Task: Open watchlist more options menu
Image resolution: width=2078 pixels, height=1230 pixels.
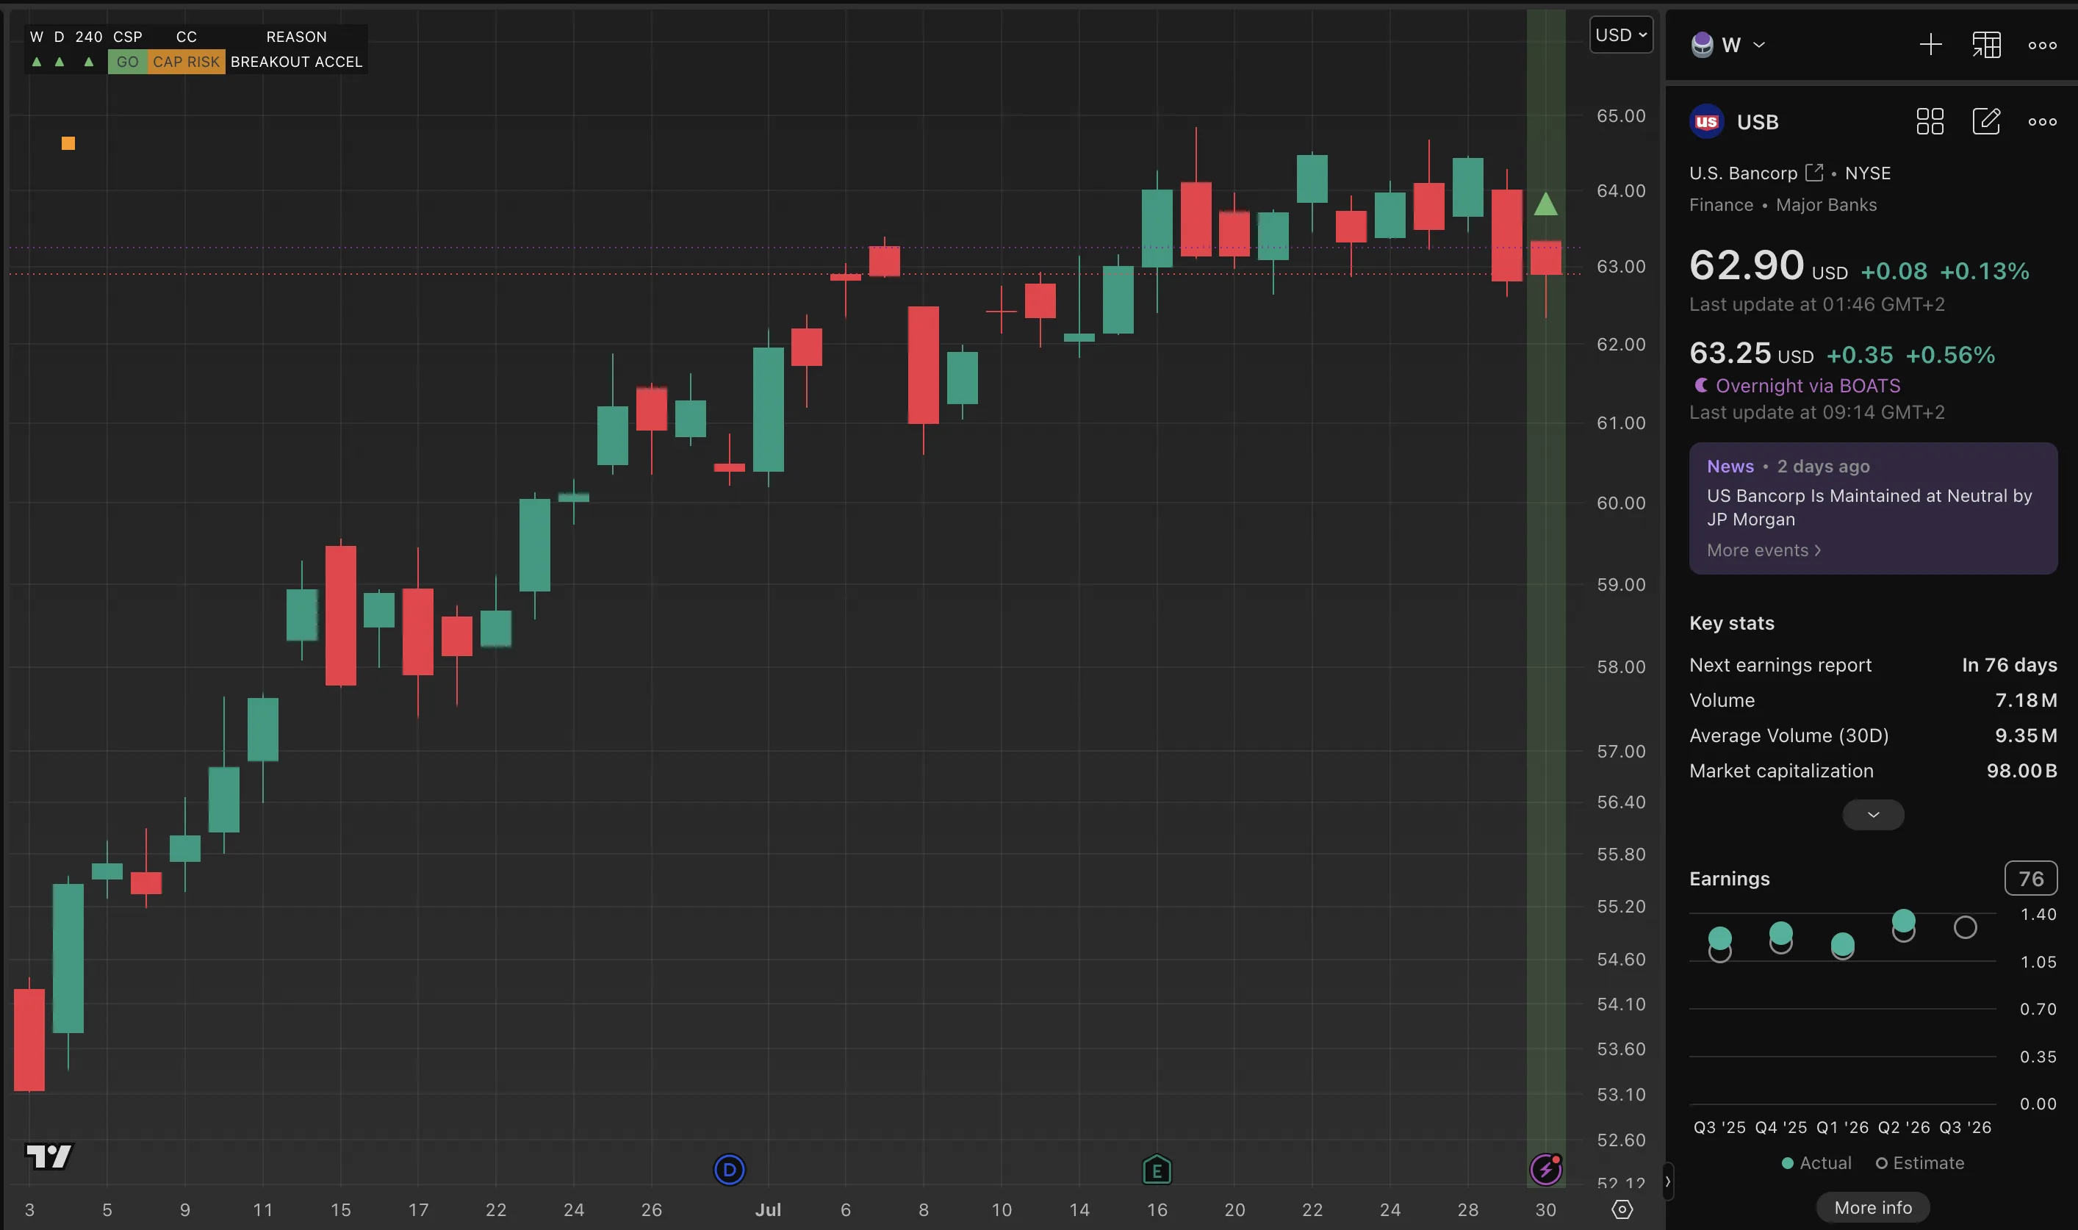Action: 2042,46
